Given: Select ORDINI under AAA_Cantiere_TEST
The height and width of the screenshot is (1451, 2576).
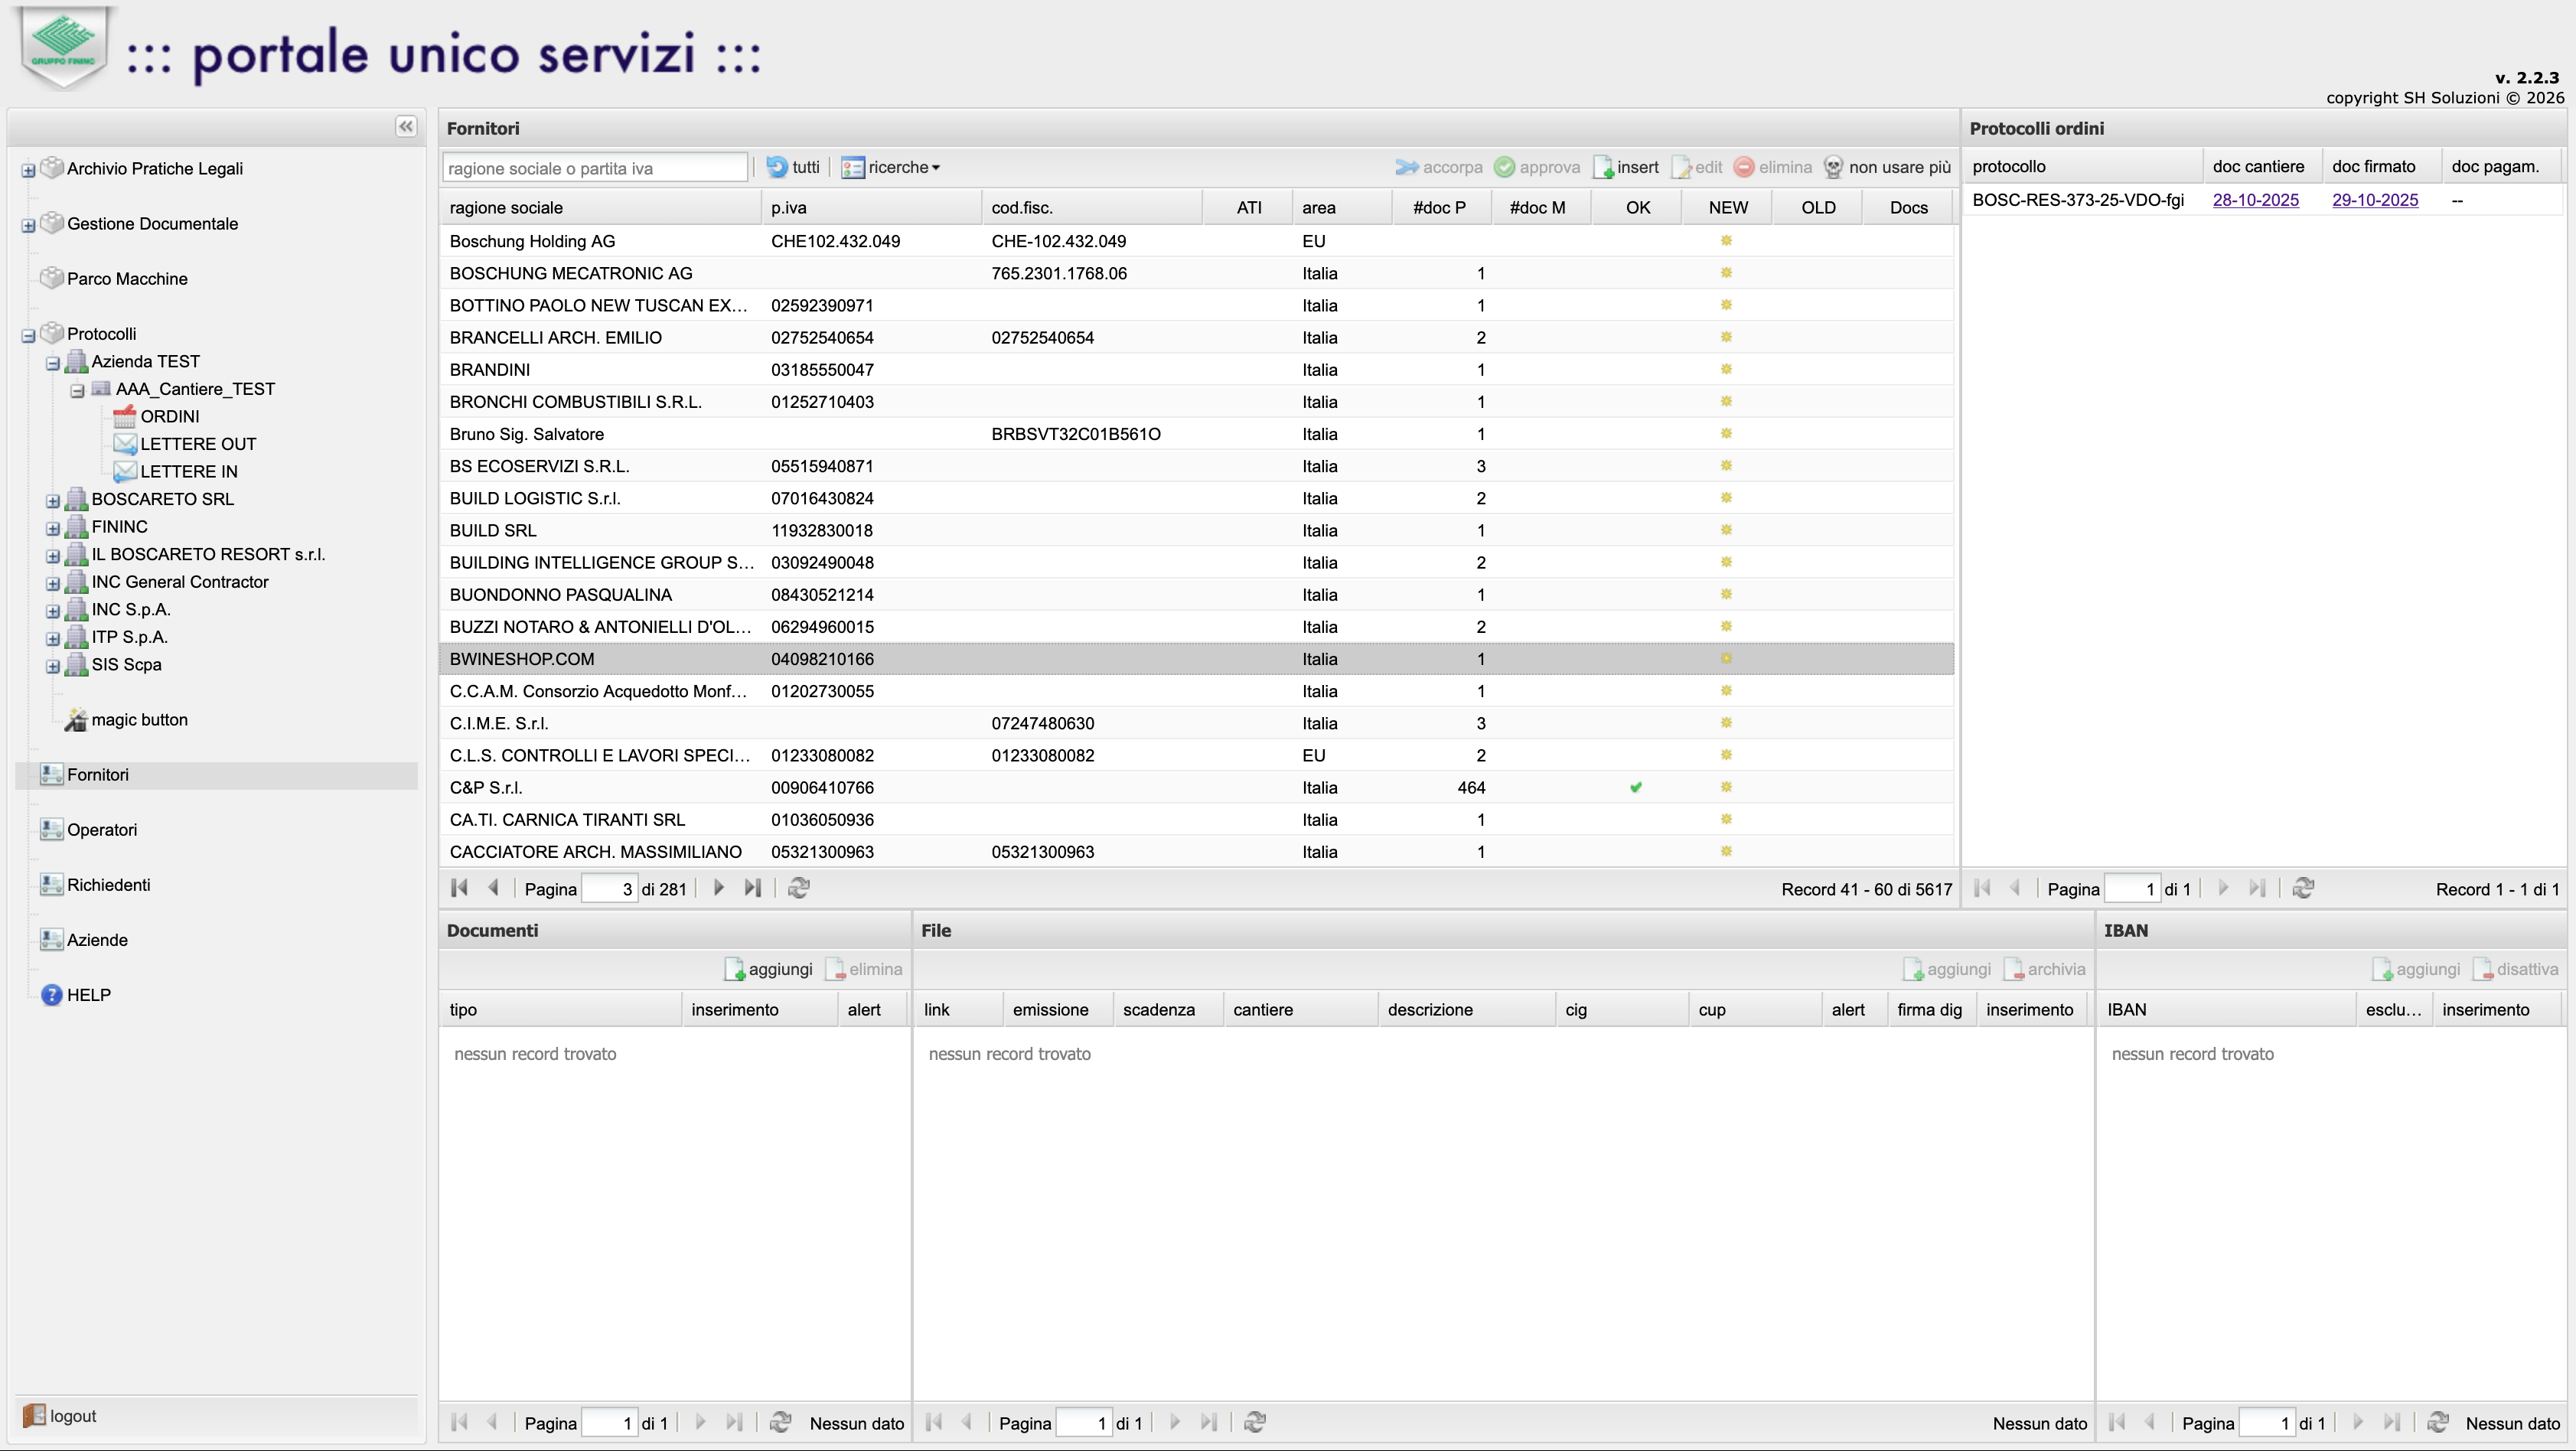Looking at the screenshot, I should tap(169, 416).
